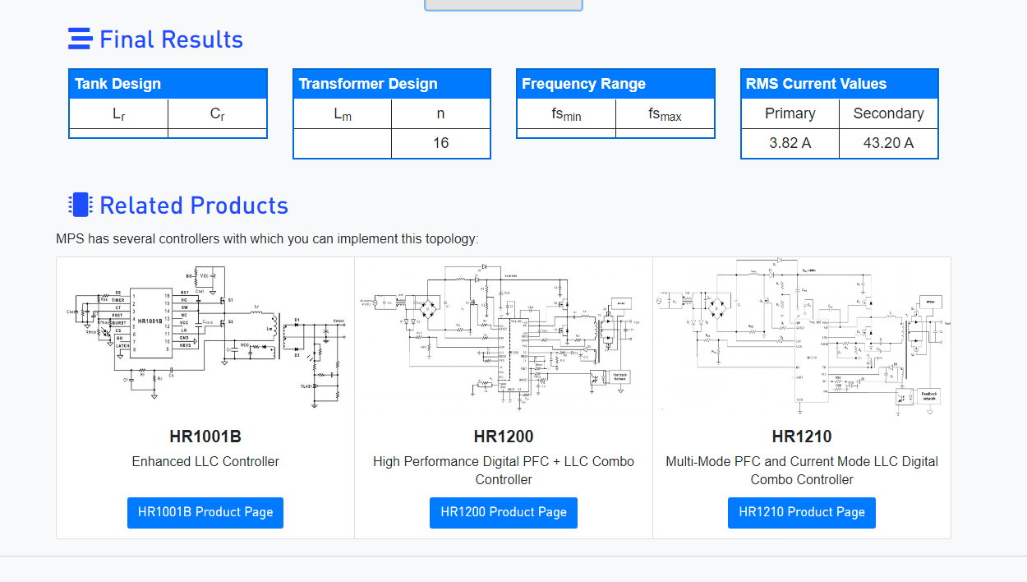This screenshot has width=1027, height=582.
Task: Click the Related Products chip icon
Action: click(x=80, y=205)
